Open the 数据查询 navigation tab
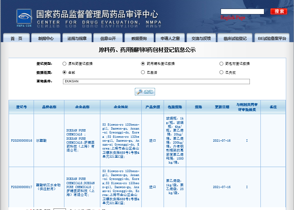 [139, 38]
